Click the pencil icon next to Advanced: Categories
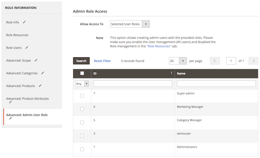Viewport: 260px width, 158px height. click(43, 73)
